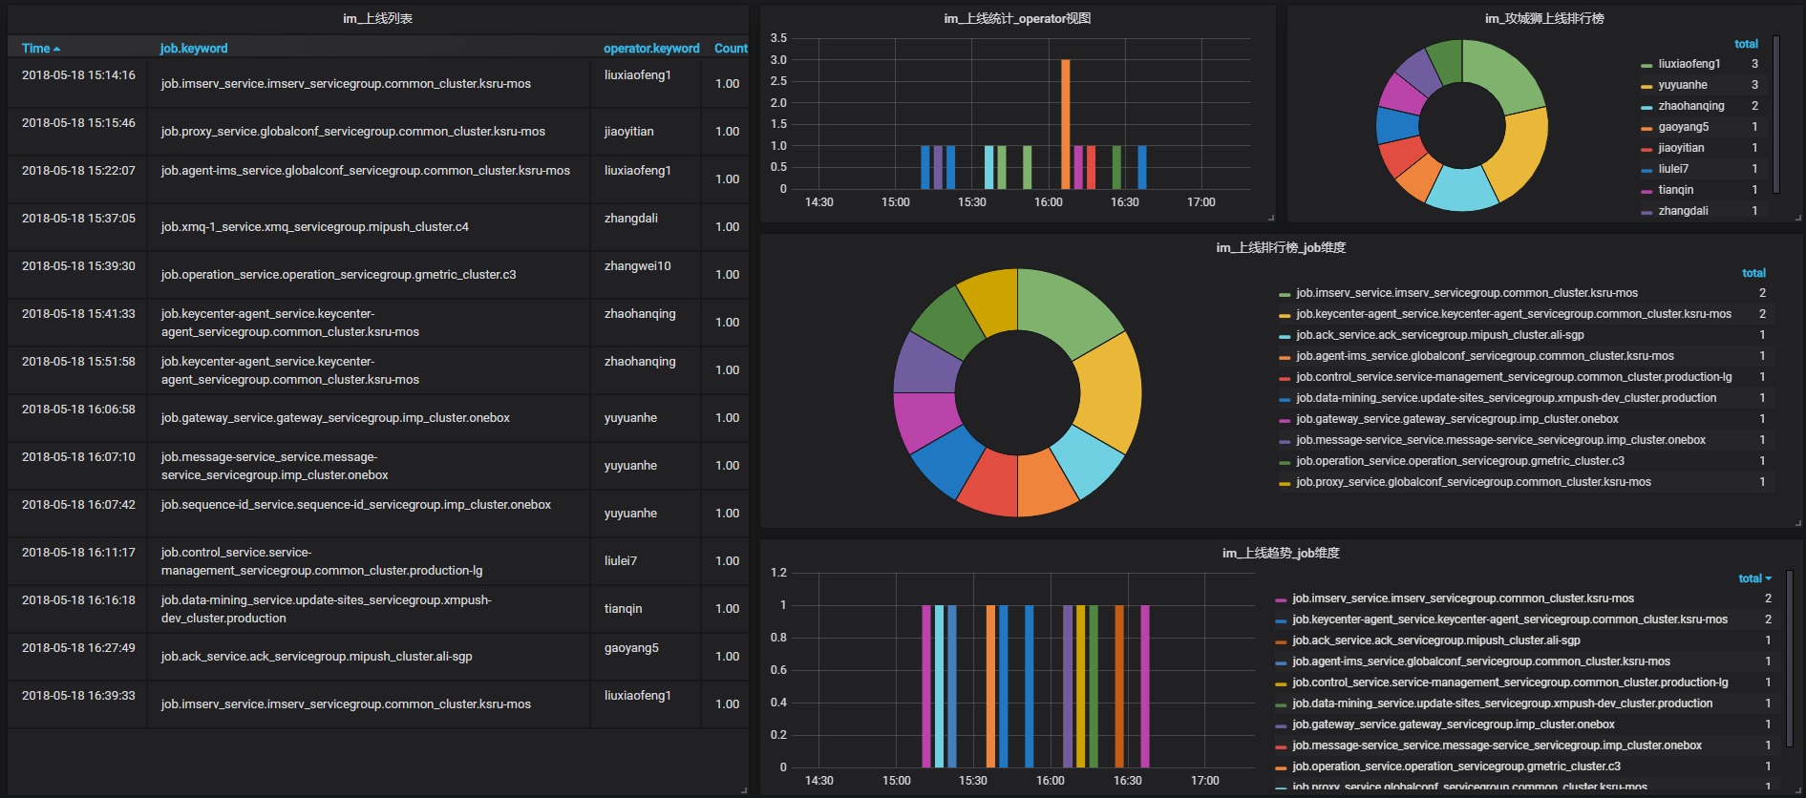Toggle job.ack_service legend entry in 上线趋势 panel
Screen dimensions: 1806x798
coord(1435,640)
